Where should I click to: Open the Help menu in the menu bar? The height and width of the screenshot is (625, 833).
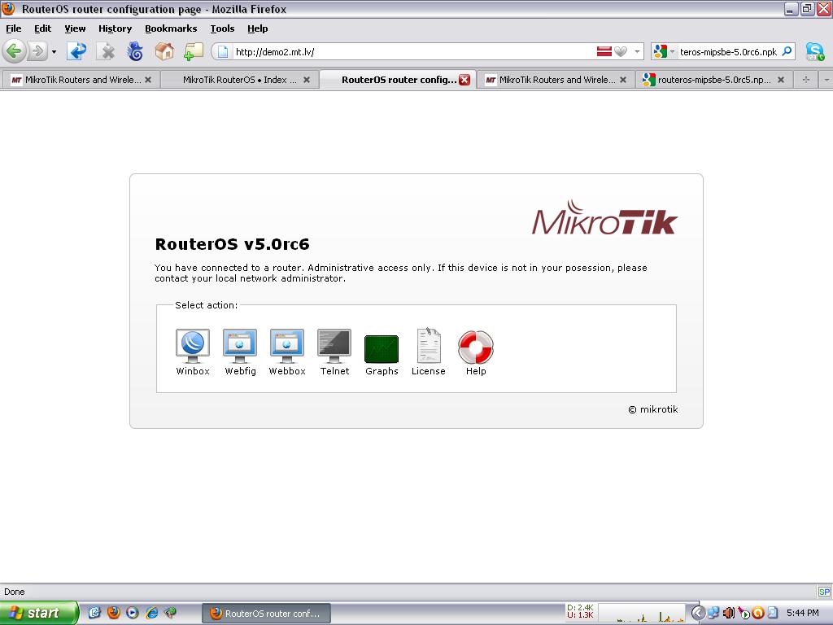pyautogui.click(x=258, y=28)
